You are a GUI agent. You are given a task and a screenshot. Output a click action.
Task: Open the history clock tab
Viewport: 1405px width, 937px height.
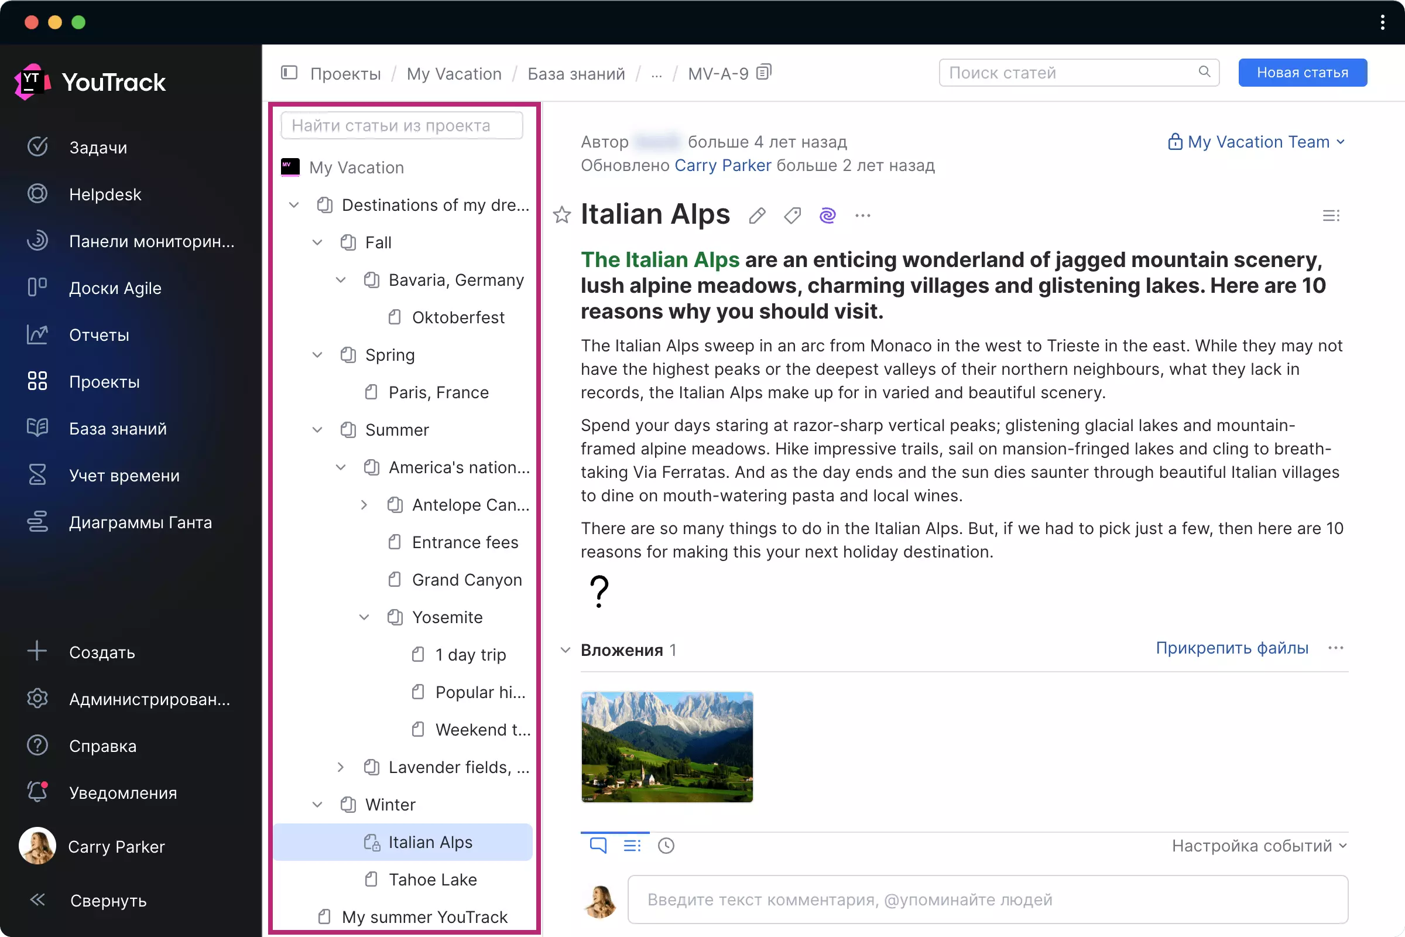(x=666, y=846)
